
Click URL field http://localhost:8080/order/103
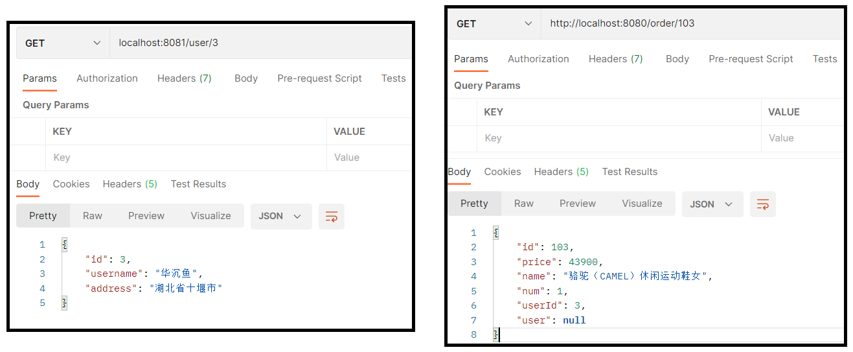pos(692,24)
